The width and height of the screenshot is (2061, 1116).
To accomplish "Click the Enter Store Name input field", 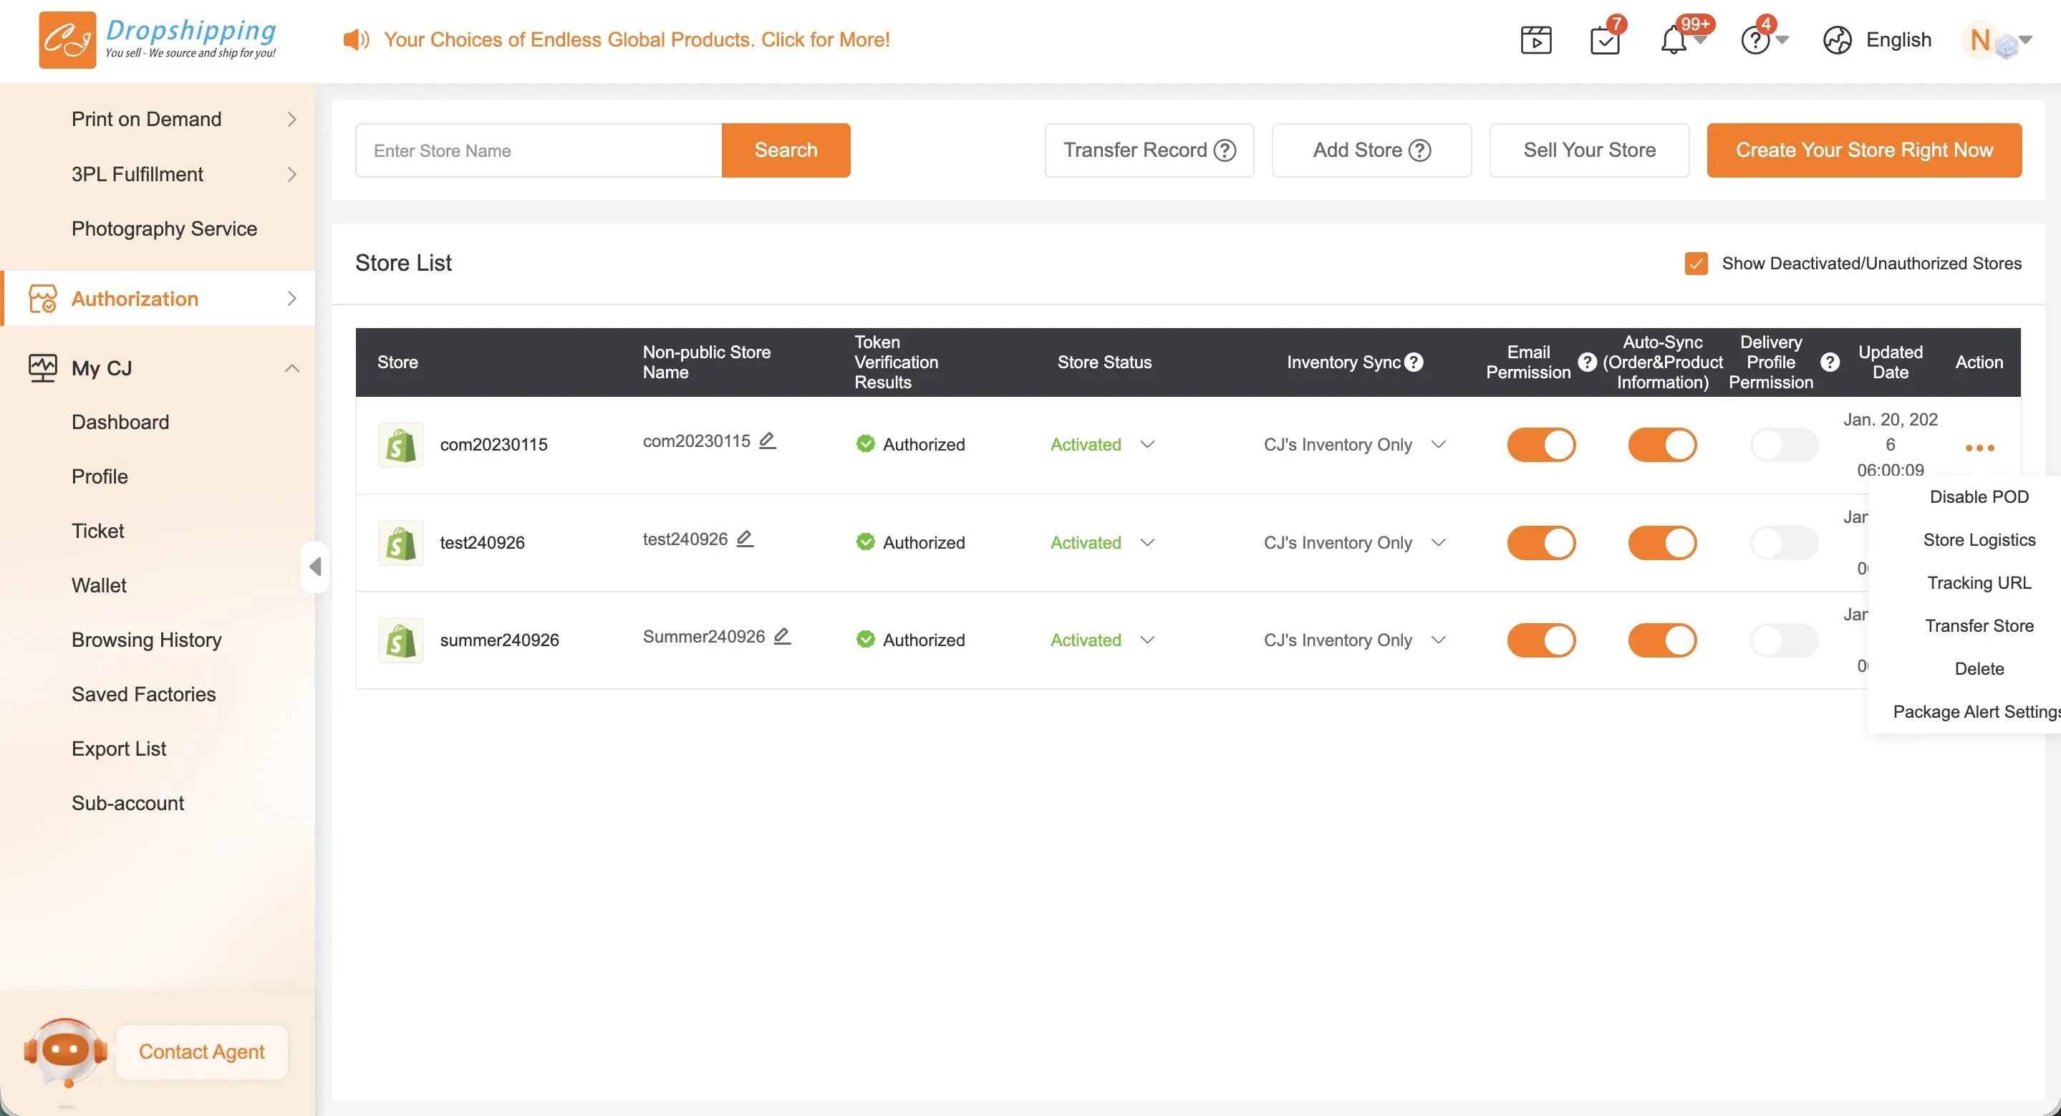I will 539,150.
